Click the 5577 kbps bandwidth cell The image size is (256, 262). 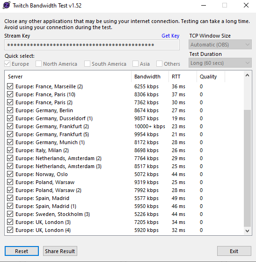pos(146,198)
